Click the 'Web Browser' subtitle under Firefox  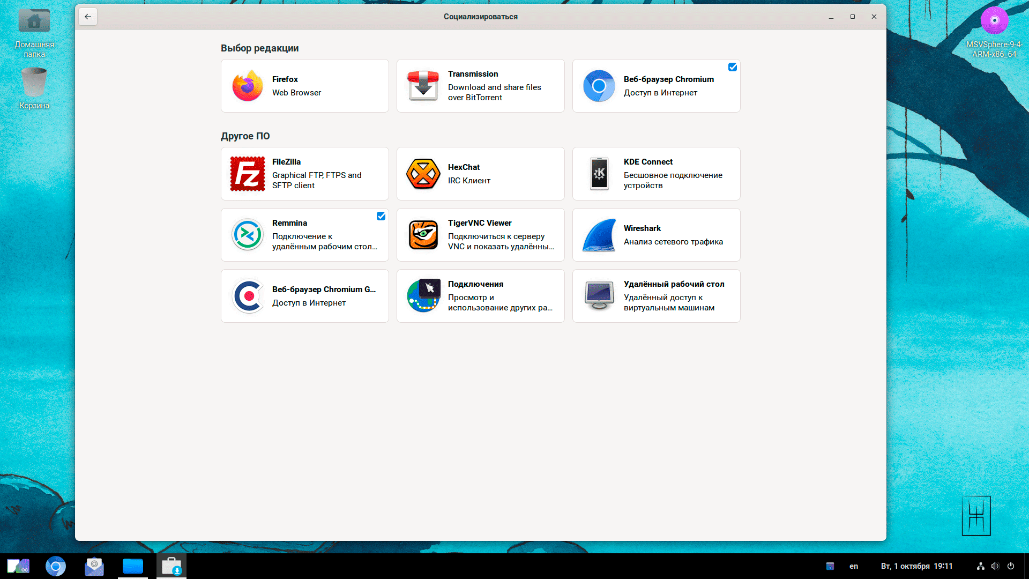tap(297, 93)
